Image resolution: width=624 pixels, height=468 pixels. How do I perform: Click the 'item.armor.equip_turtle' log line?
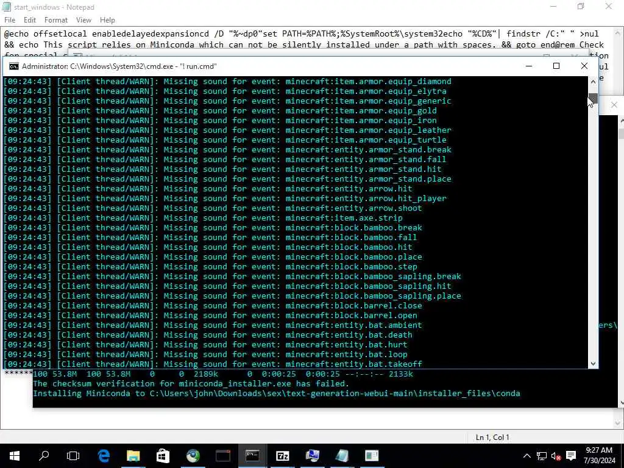coord(225,140)
